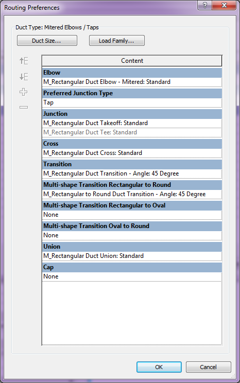Select the Duct Transition 45 Degree row
The width and height of the screenshot is (240, 383).
pos(132,173)
